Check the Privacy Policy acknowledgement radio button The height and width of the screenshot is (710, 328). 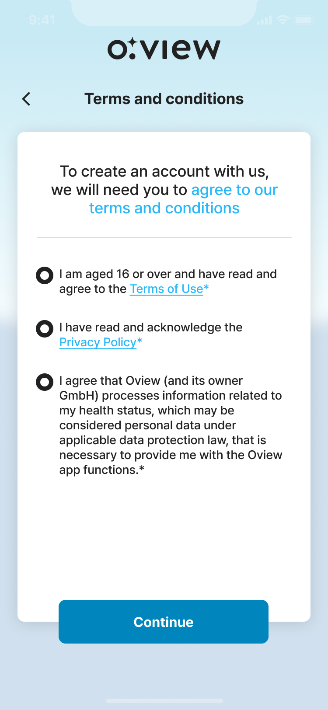pos(45,329)
